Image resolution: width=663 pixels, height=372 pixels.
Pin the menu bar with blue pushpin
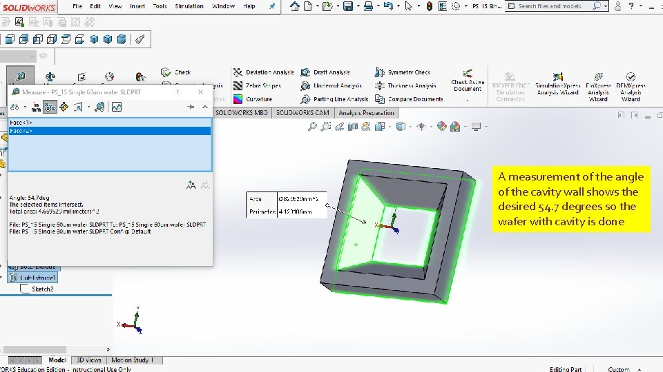pos(272,6)
